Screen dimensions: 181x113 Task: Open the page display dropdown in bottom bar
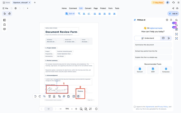(86, 109)
